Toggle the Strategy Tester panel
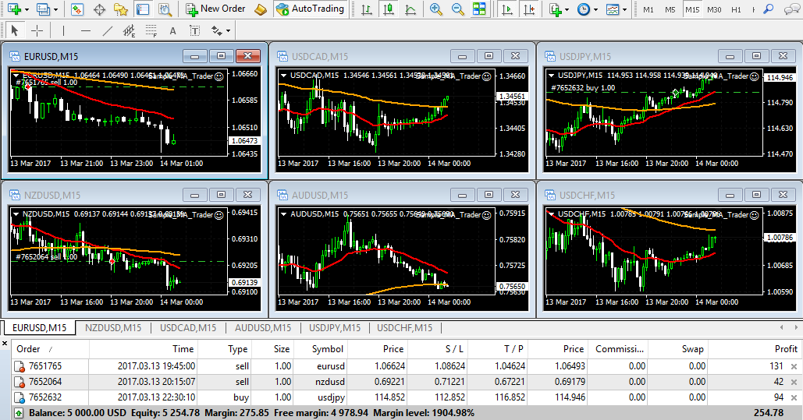 click(165, 9)
